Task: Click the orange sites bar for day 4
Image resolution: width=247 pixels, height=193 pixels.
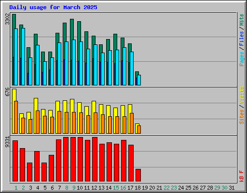Action: pyautogui.click(x=38, y=122)
